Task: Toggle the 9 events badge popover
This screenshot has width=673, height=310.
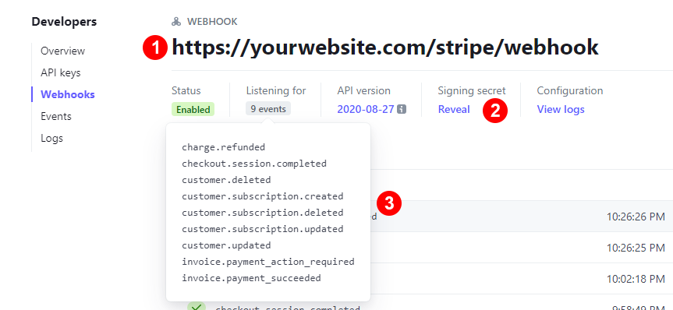Action: (268, 109)
